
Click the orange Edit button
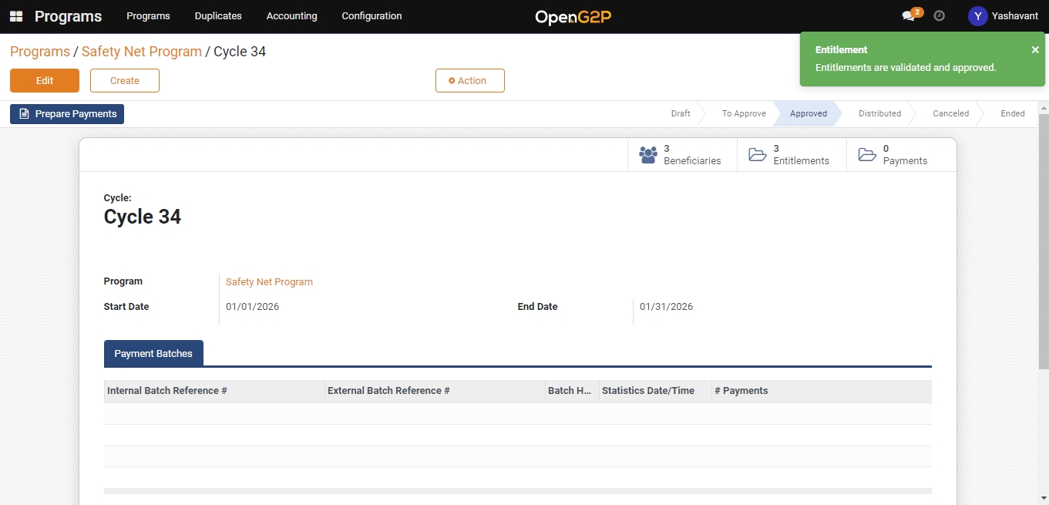pyautogui.click(x=45, y=81)
